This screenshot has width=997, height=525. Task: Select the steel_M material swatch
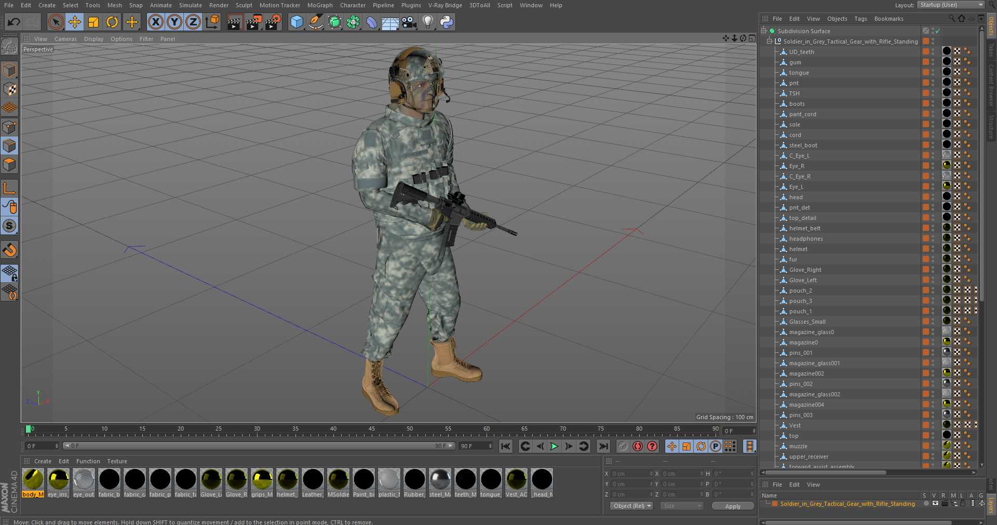pyautogui.click(x=440, y=482)
